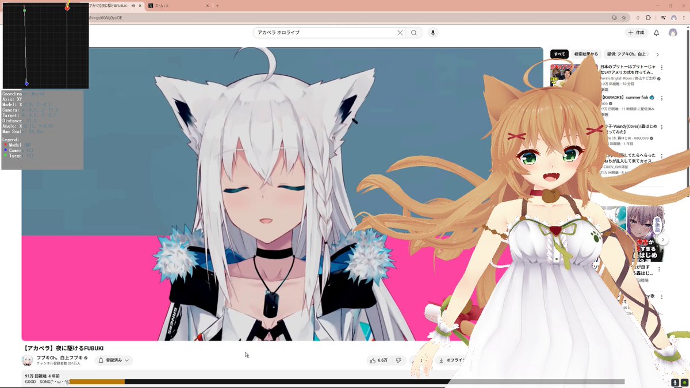The width and height of the screenshot is (690, 388).
Task: Click the red Model dot in the map overlay
Action: tap(67, 8)
